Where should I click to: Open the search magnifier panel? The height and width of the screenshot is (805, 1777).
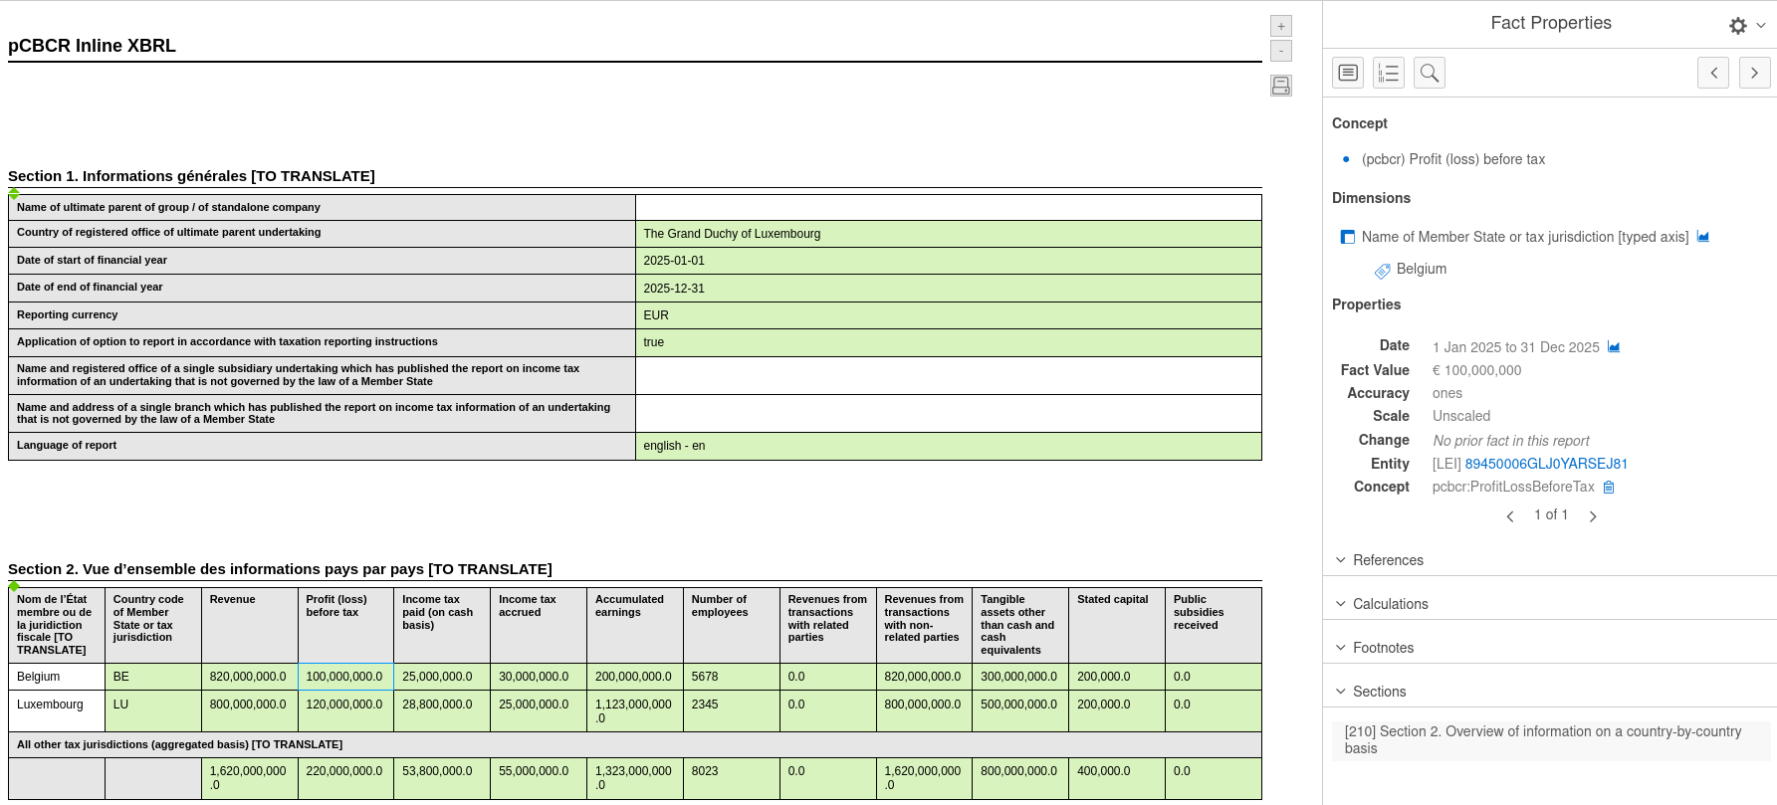click(x=1430, y=73)
